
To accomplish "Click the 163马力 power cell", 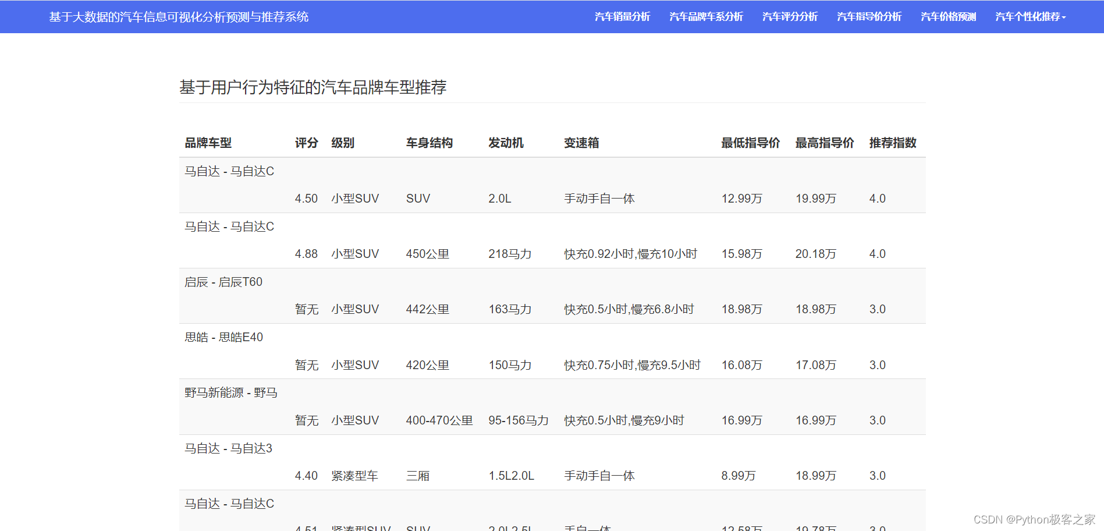I will pyautogui.click(x=510, y=309).
